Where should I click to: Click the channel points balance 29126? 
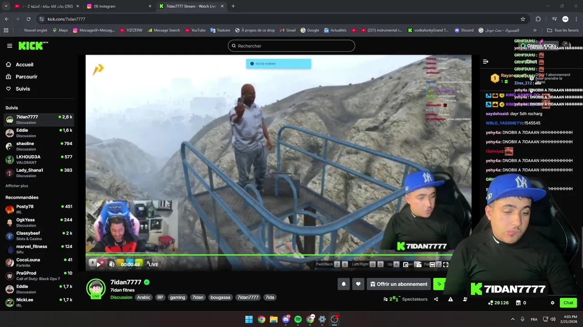coord(498,303)
